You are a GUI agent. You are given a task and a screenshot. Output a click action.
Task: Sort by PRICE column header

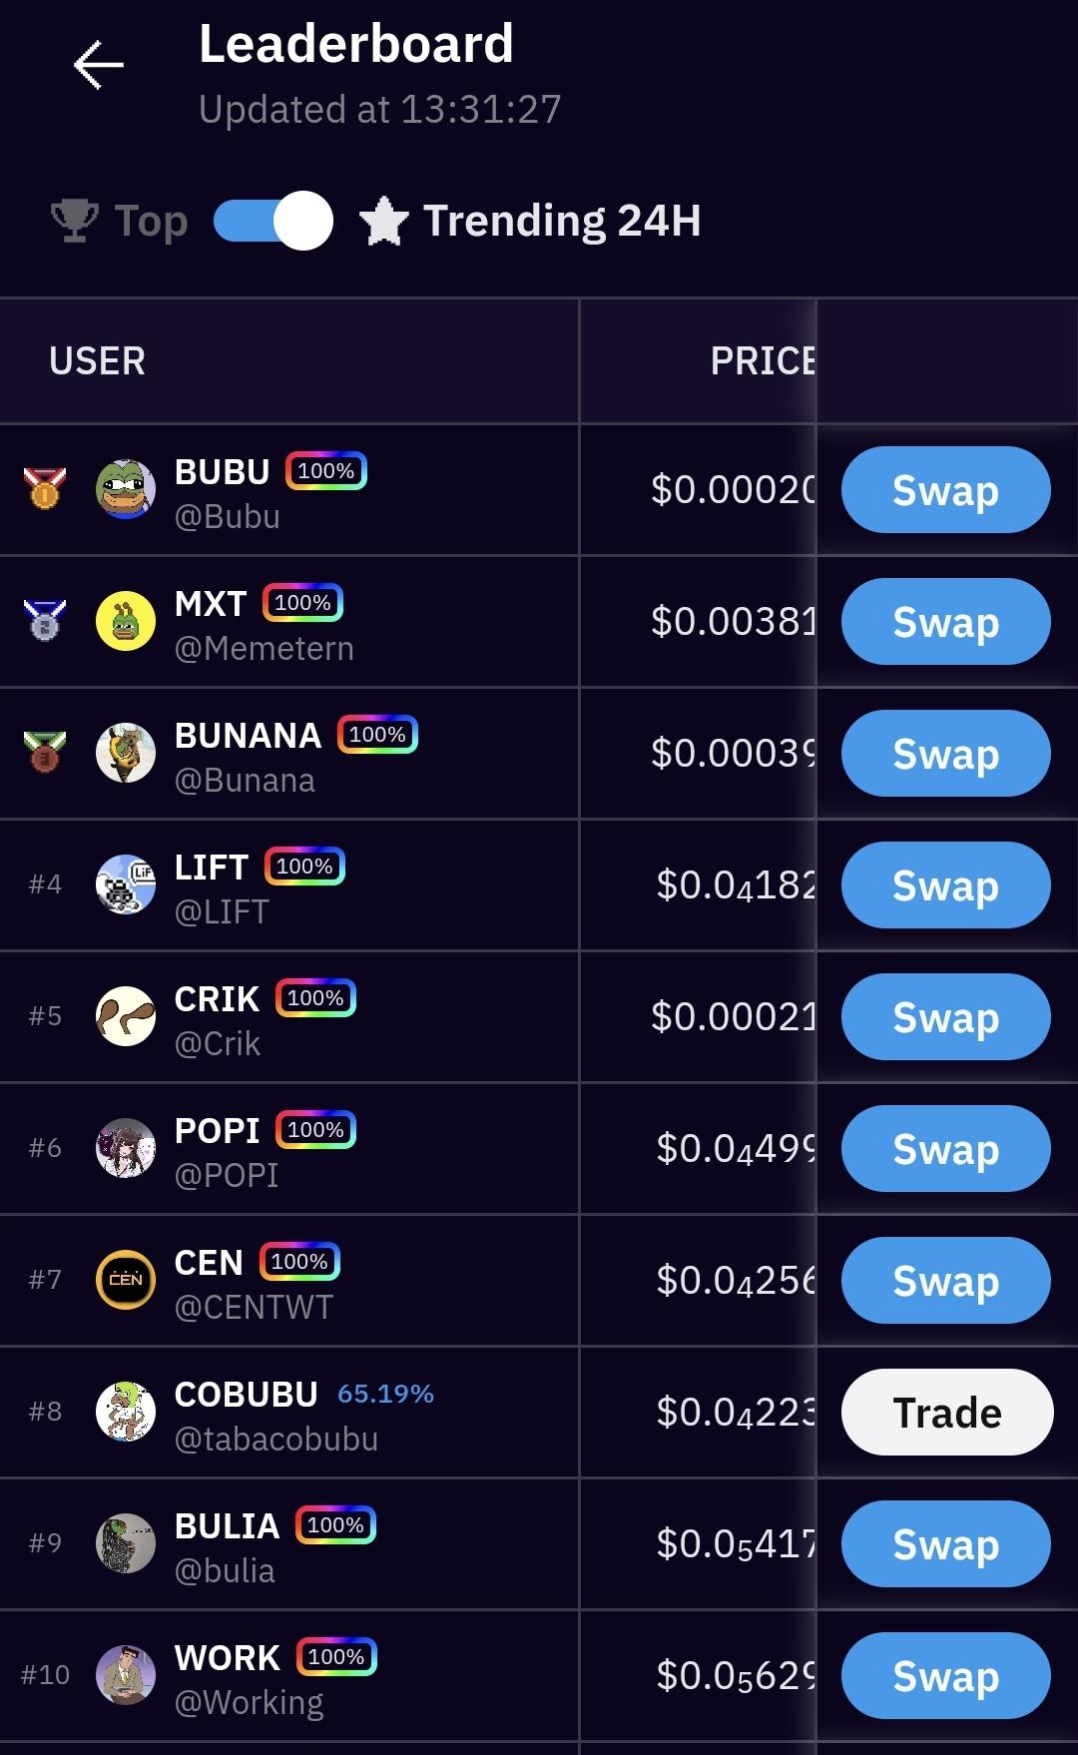pos(763,360)
